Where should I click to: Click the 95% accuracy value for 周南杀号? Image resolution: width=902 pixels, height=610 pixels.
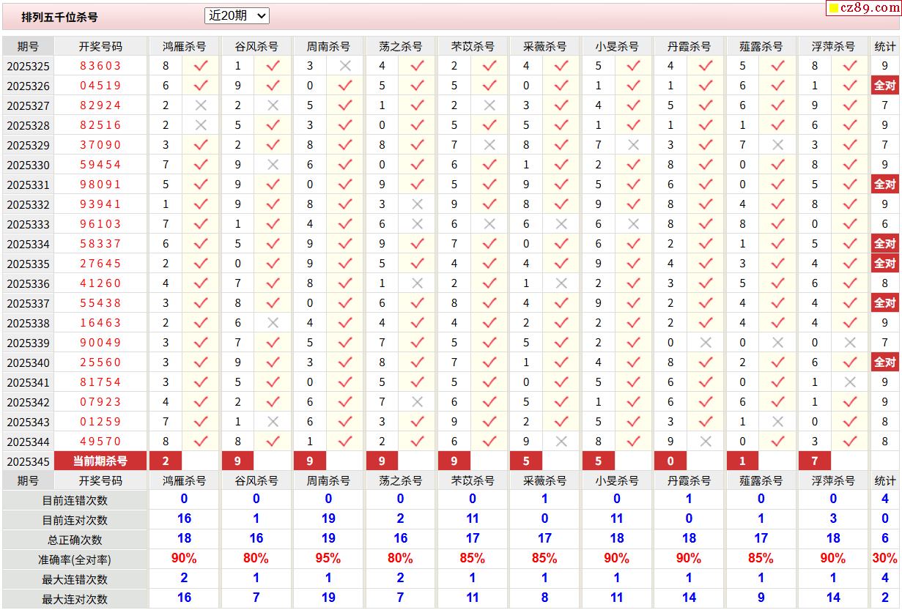[x=328, y=559]
